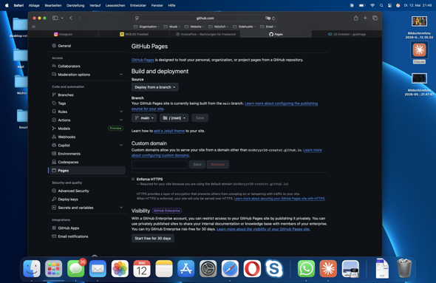The height and width of the screenshot is (283, 436).
Task: Switch to InvoiceFlow tab
Action: (x=205, y=34)
